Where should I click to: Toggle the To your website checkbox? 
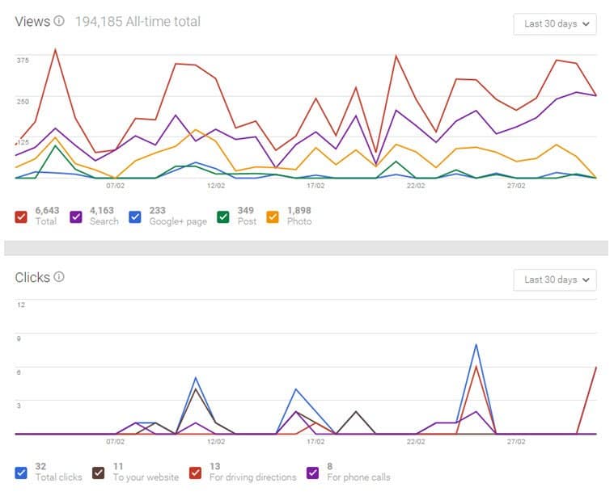(99, 472)
